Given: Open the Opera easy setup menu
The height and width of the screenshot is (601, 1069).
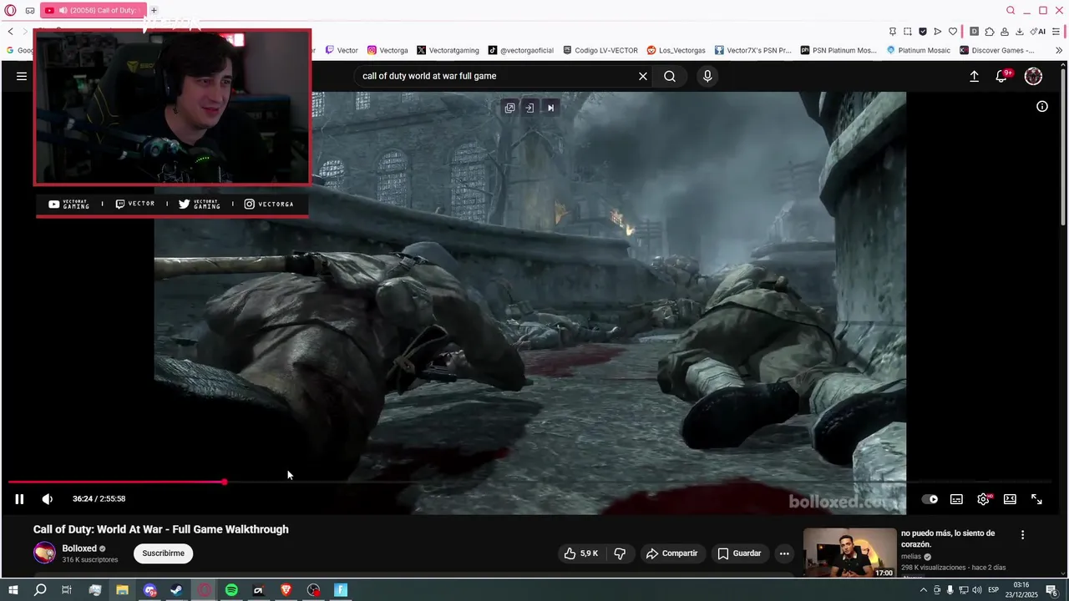Looking at the screenshot, I should [x=1056, y=32].
